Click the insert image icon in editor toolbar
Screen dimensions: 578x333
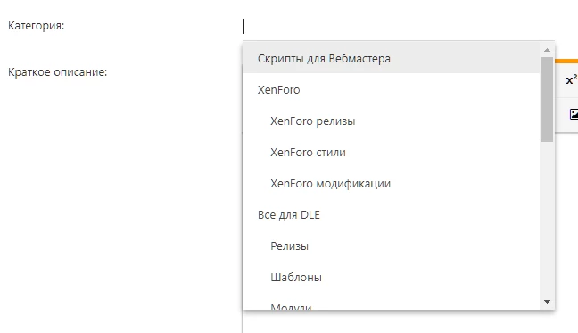click(x=574, y=114)
